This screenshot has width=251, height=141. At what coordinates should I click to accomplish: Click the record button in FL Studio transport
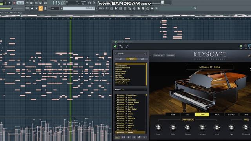[14, 3]
